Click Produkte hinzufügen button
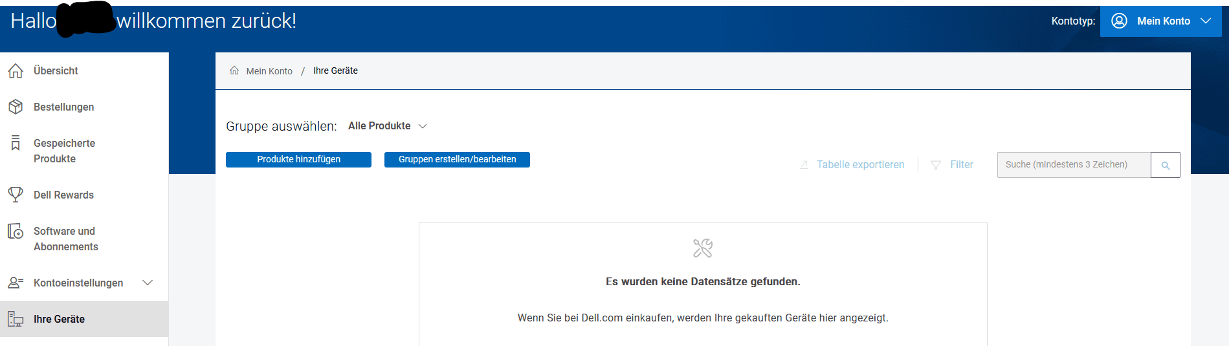This screenshot has height=346, width=1229. point(298,160)
